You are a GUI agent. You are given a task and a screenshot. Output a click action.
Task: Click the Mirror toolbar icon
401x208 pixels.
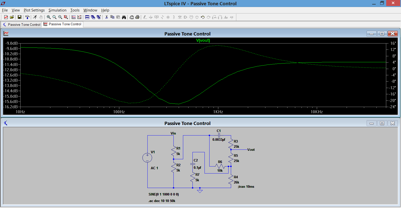tap(220, 17)
